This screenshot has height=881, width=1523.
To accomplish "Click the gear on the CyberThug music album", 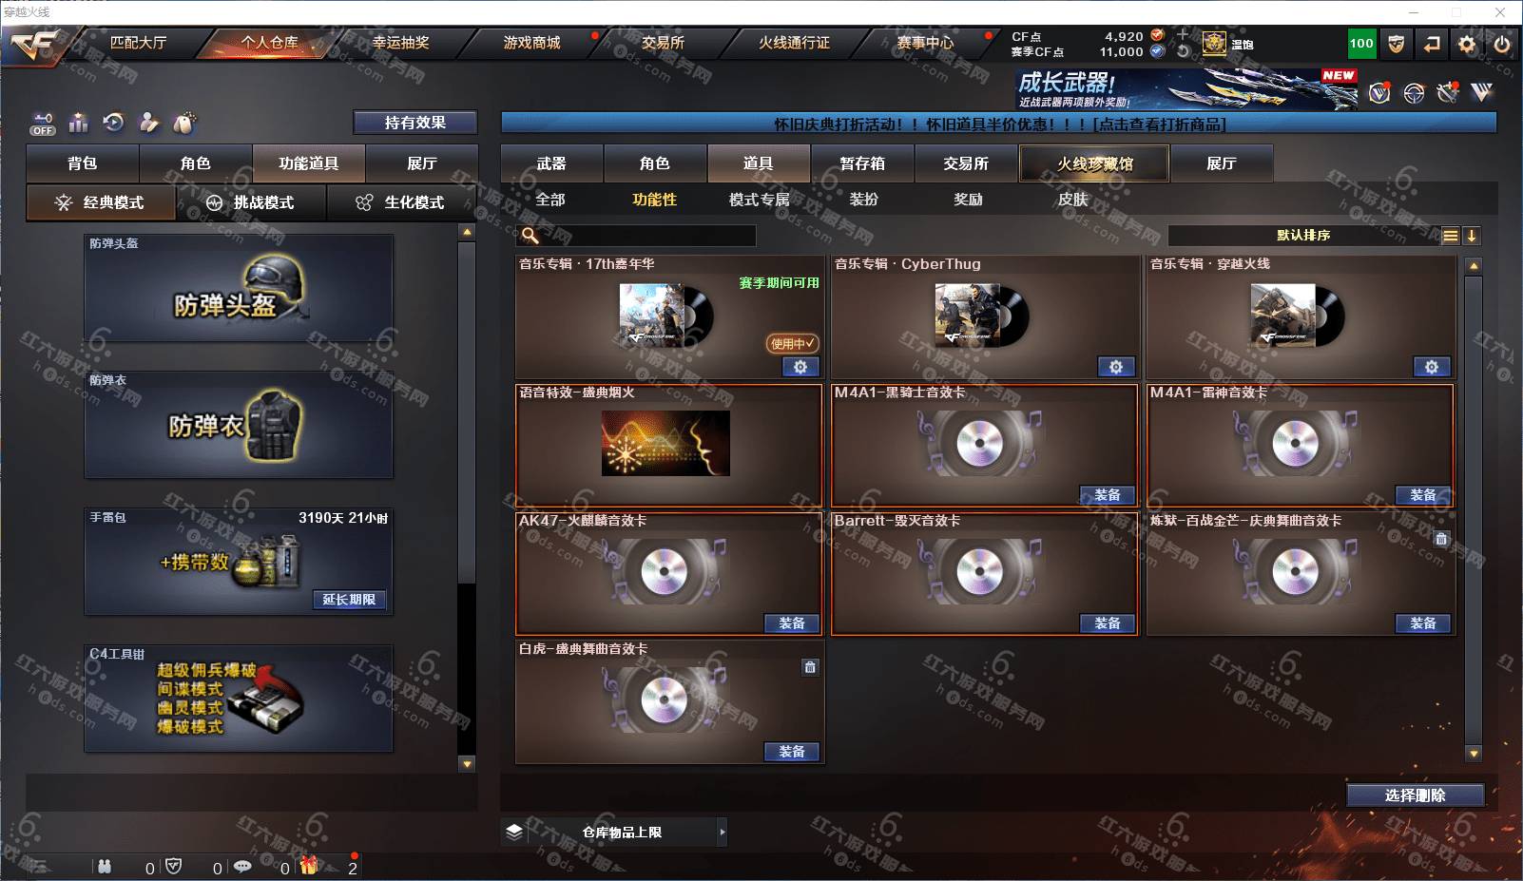I will pyautogui.click(x=1116, y=367).
